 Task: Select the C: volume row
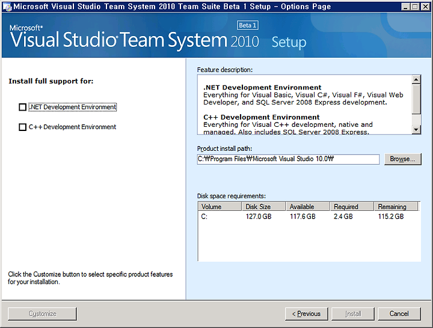tap(309, 216)
